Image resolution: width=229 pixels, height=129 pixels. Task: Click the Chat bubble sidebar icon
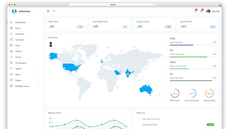[x=11, y=45]
